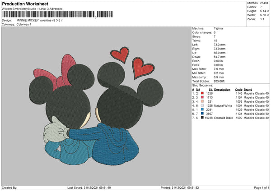The image size is (271, 191).
Task: Click the design name 'MINNIE MICKEY valentine v2 5,8 in'
Action: [x=40, y=20]
